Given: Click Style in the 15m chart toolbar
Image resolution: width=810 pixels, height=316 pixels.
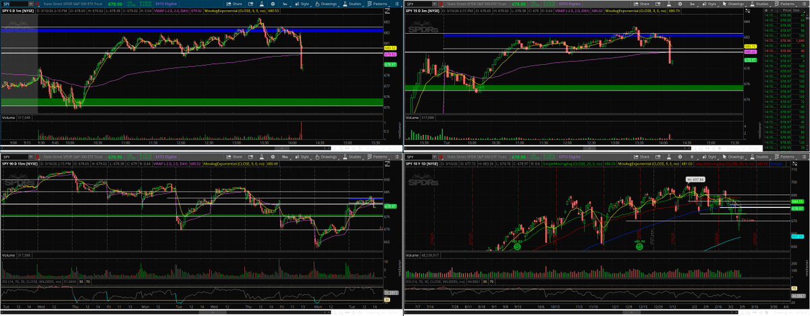Looking at the screenshot, I should click(x=302, y=157).
